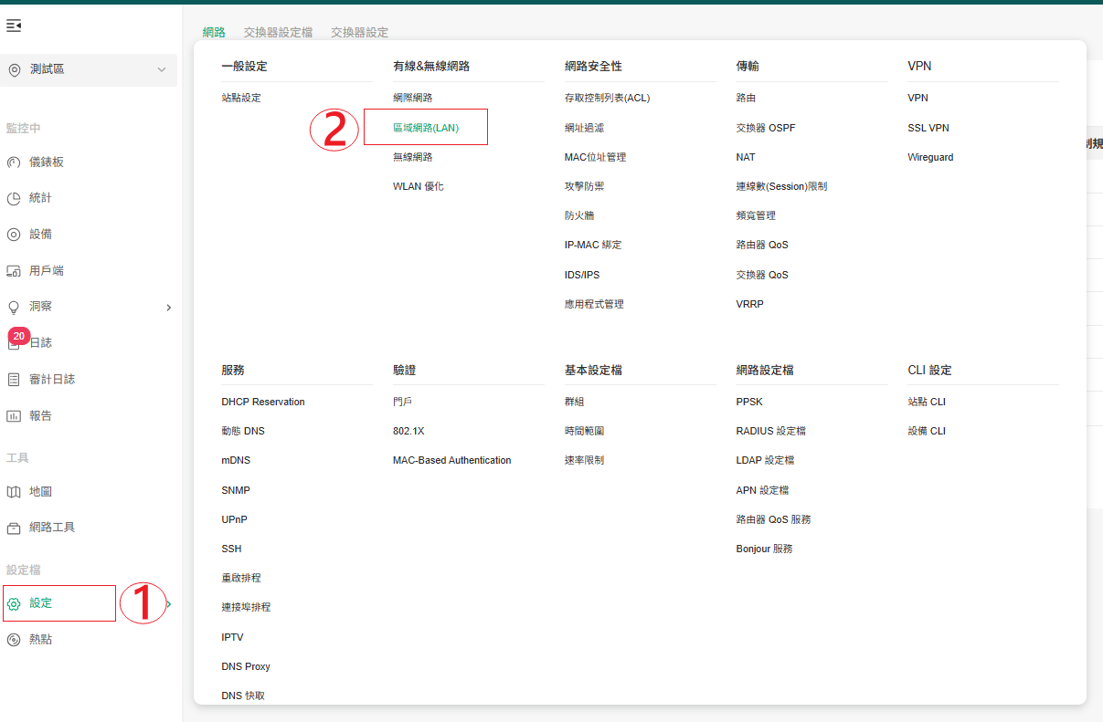Open 儀錶板 in the sidebar
Viewport: 1103px width, 722px height.
point(47,162)
